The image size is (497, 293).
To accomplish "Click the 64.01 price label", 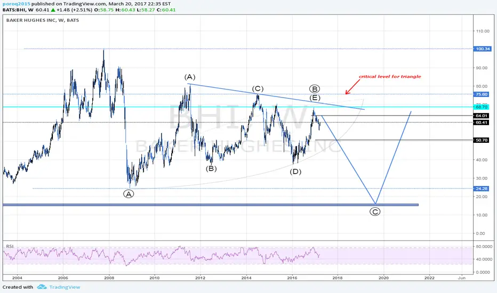I will pos(482,116).
